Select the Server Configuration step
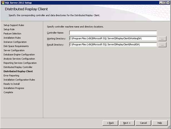The width and height of the screenshot is (171, 129). pyautogui.click(x=14, y=50)
